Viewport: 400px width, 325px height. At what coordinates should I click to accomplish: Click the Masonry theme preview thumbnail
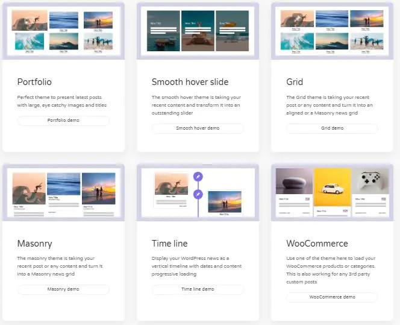point(63,193)
